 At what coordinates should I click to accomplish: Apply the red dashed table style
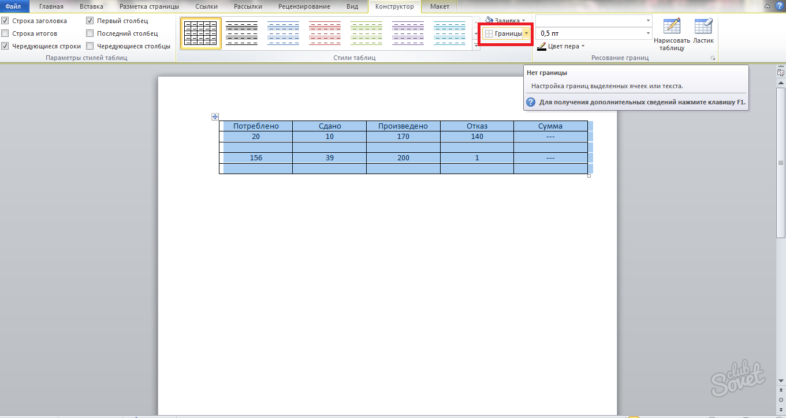(325, 33)
